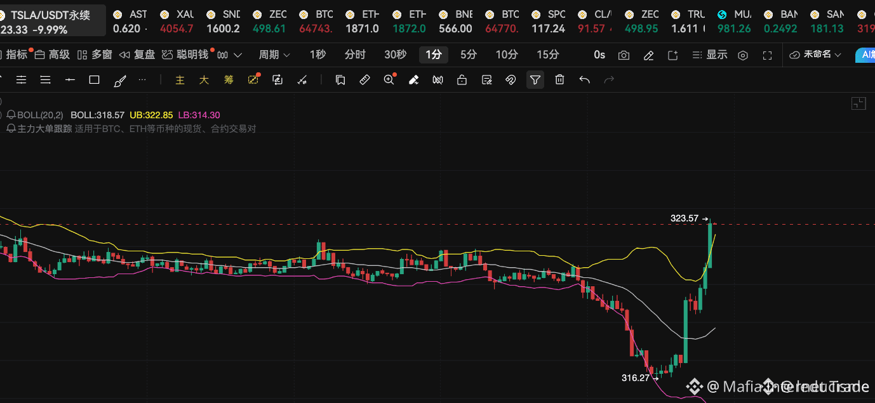Select the brush drawing tool

tap(119, 81)
